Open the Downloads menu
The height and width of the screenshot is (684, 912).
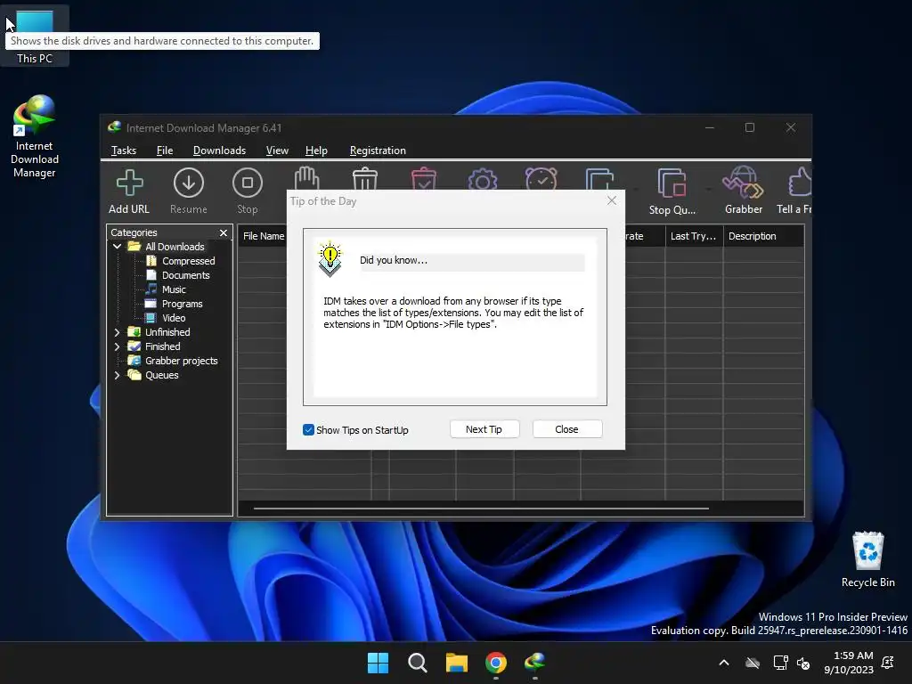pos(219,150)
